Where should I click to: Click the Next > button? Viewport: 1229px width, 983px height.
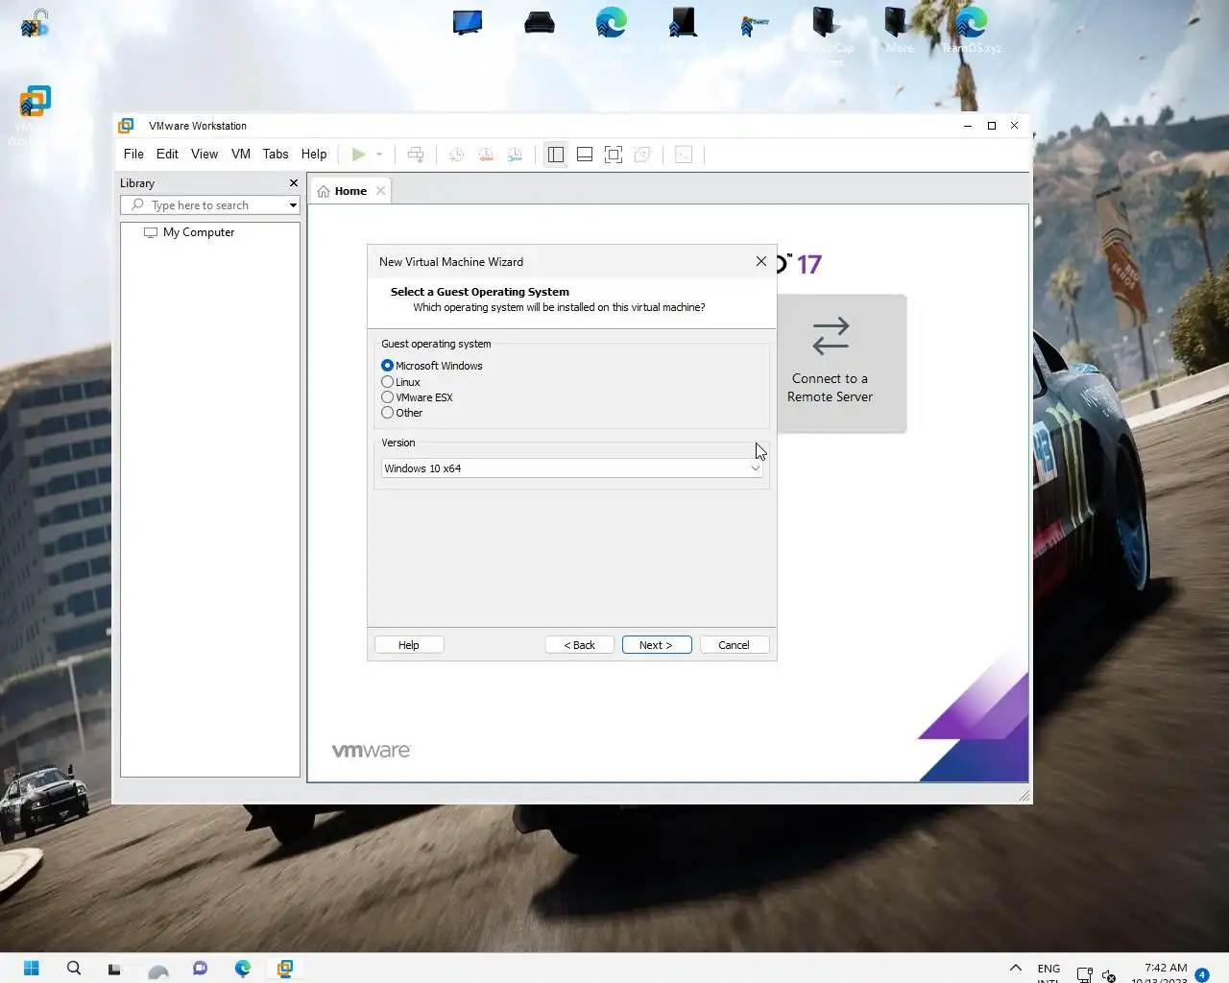657,645
